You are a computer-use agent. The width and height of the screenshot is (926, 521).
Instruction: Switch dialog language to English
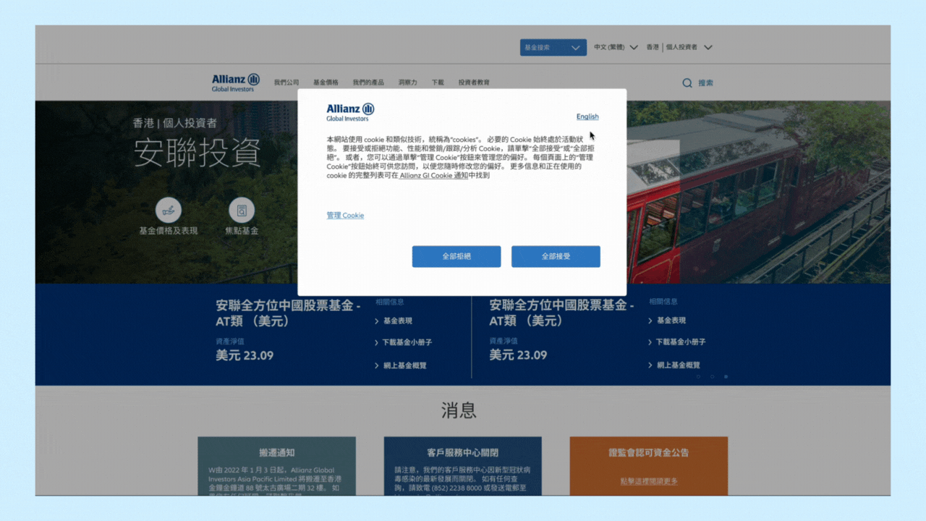click(587, 117)
